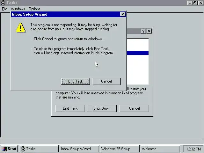Restore the Tasks window

(x=195, y=3)
